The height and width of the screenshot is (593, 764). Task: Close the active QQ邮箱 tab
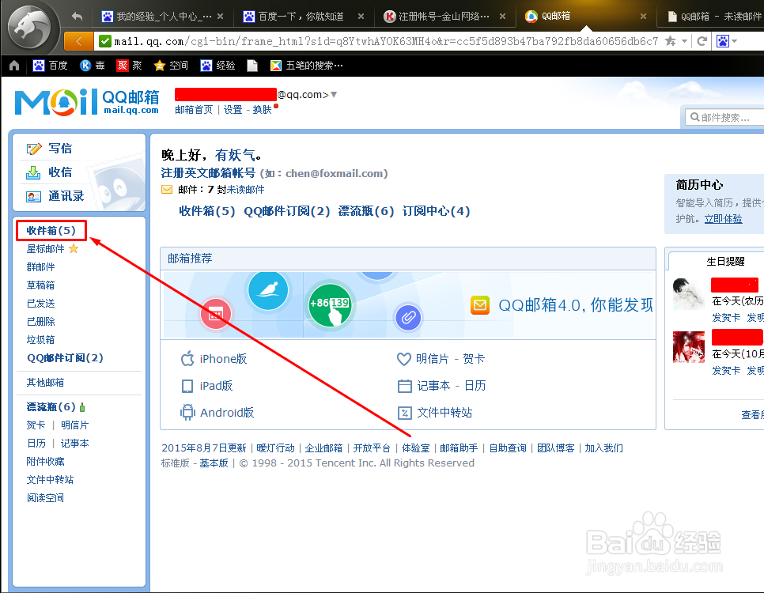tap(643, 17)
